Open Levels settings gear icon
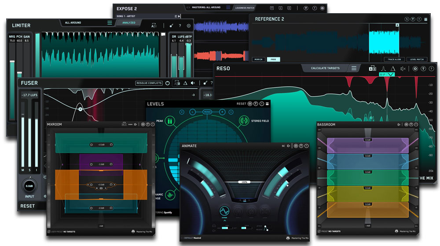 pyautogui.click(x=250, y=104)
